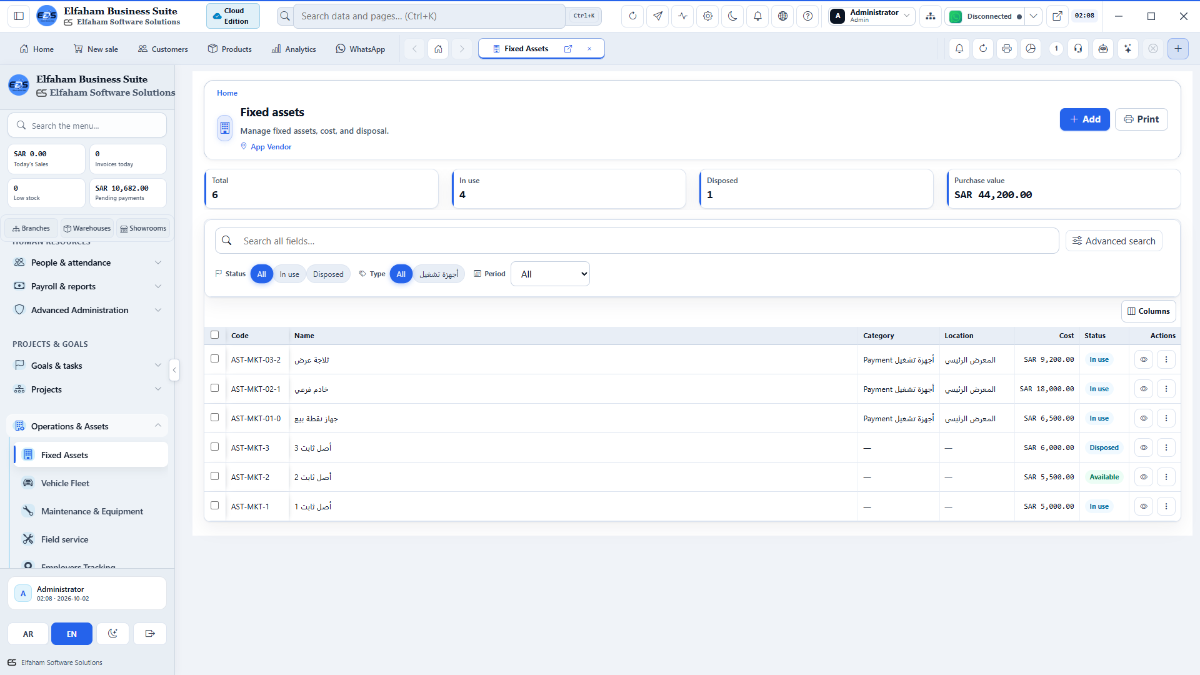Viewport: 1200px width, 675px height.
Task: Collapse the sidebar with the edge arrow
Action: click(174, 370)
